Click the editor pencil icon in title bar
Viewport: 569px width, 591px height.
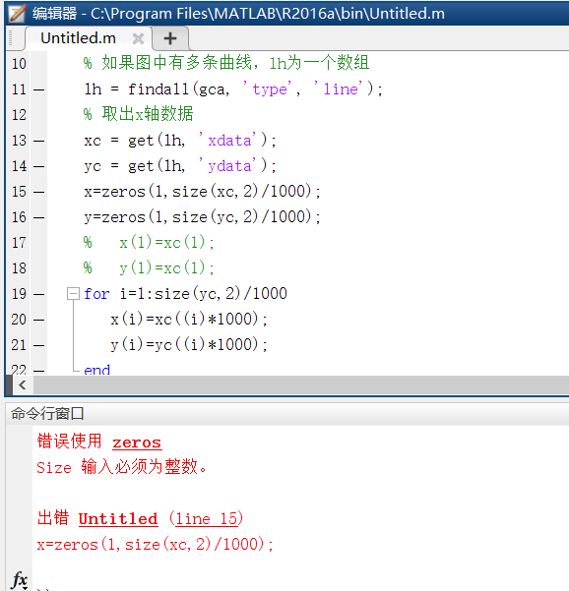(x=17, y=13)
